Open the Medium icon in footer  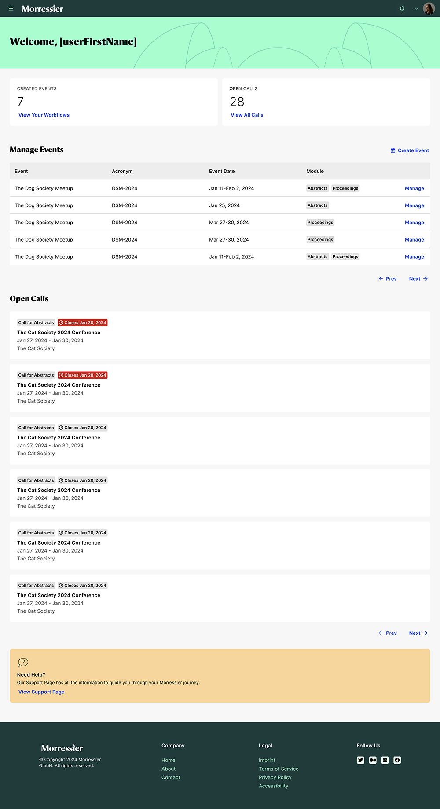373,760
